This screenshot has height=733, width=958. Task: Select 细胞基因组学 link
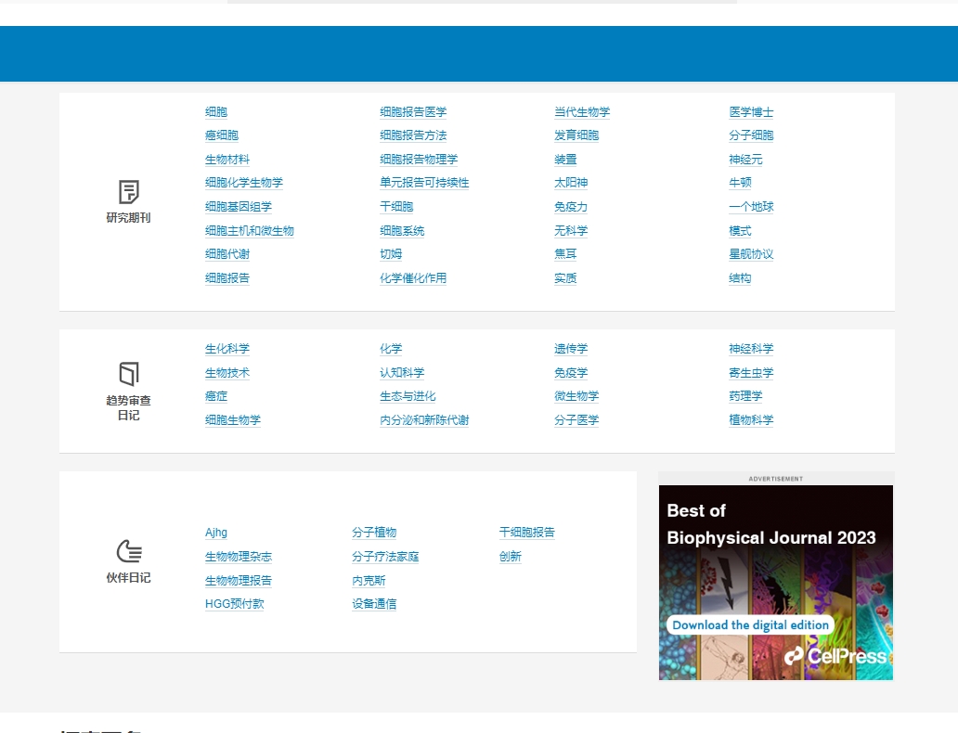(x=239, y=207)
